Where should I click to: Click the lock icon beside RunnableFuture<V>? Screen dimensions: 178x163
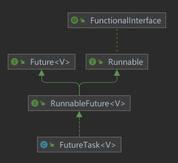43,103
